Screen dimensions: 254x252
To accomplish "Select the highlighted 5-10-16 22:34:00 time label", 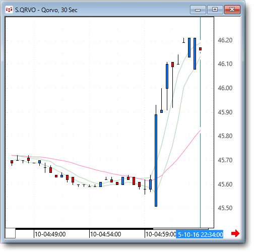I will [200, 234].
